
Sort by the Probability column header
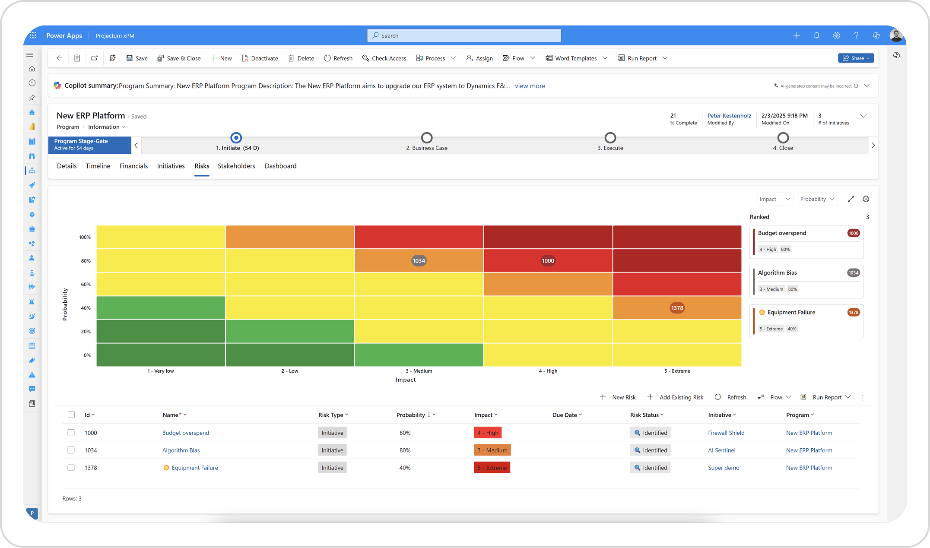click(x=416, y=415)
